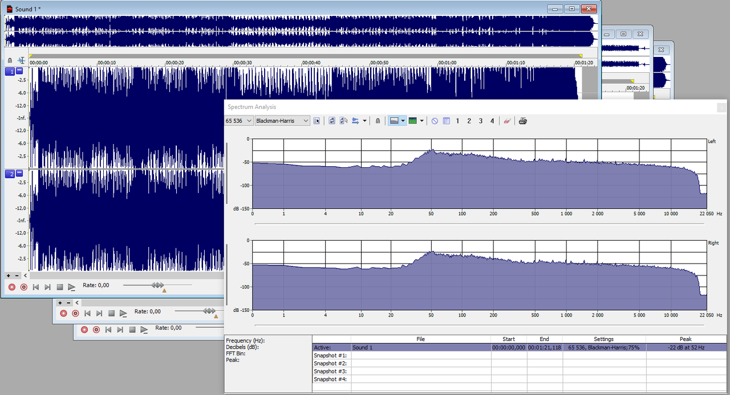Click Go to Start in Sound 1 transport
The height and width of the screenshot is (395, 730).
36,287
